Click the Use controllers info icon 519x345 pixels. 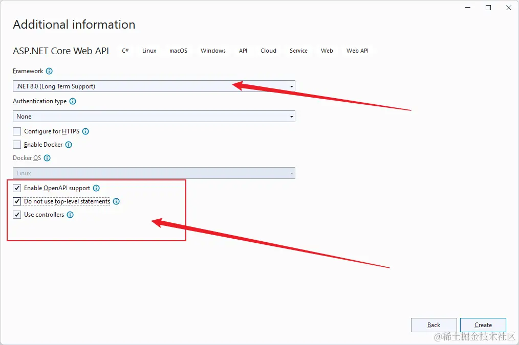pos(70,215)
